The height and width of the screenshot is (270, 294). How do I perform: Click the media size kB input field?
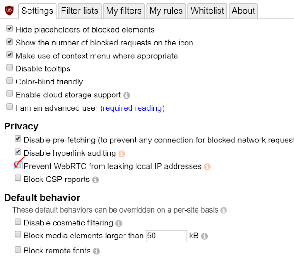pyautogui.click(x=166, y=236)
